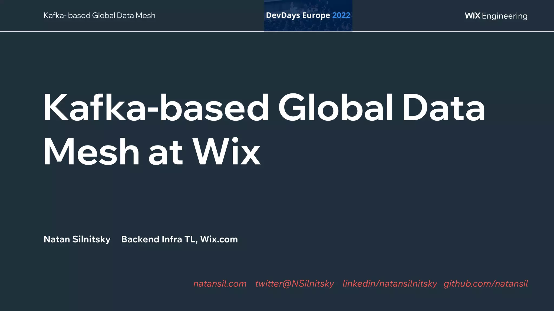Click the word 'Global' in the main title
The width and height of the screenshot is (554, 311).
click(335, 108)
